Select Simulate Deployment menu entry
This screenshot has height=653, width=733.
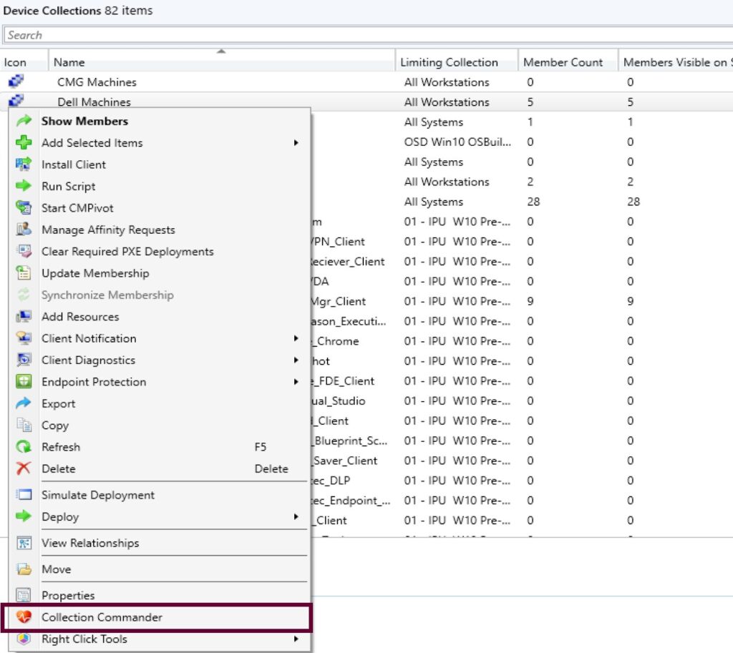[x=97, y=495]
